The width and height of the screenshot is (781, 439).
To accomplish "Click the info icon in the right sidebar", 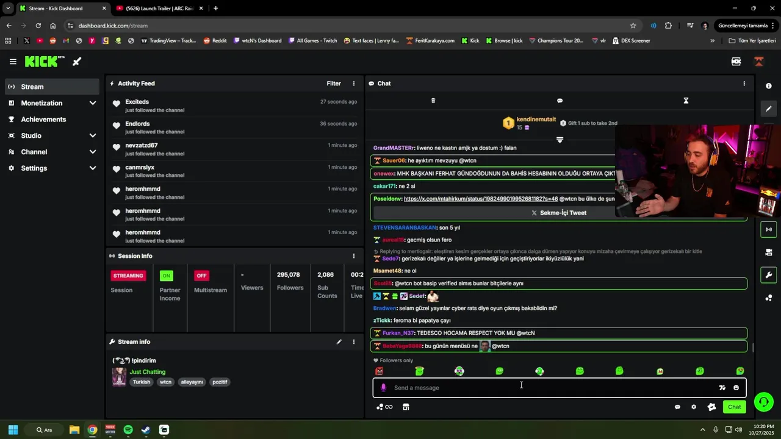I will pyautogui.click(x=769, y=86).
